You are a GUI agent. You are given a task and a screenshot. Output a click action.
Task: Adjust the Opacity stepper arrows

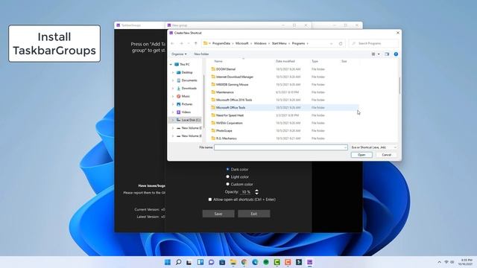[256, 192]
